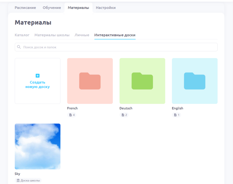Image resolution: width=233 pixels, height=184 pixels.
Task: Click the French folder name
Action: [72, 108]
